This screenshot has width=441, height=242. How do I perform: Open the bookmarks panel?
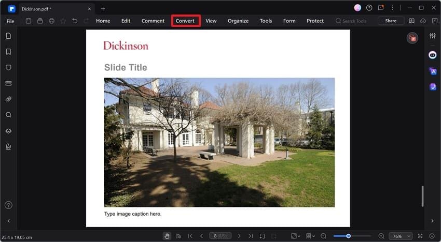coord(8,52)
